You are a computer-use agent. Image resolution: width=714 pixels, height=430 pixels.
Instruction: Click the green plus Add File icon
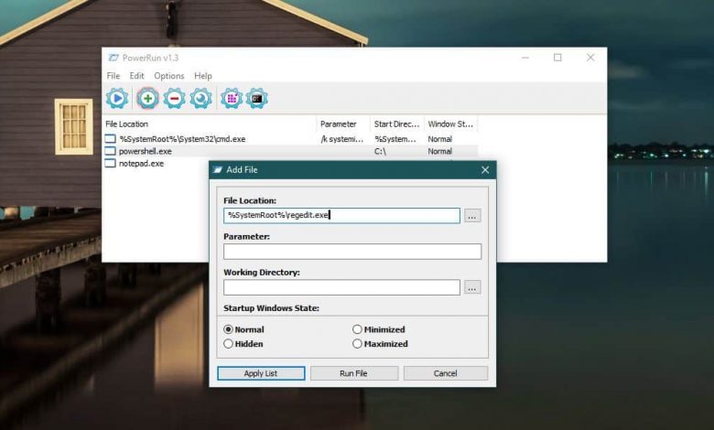pos(147,98)
